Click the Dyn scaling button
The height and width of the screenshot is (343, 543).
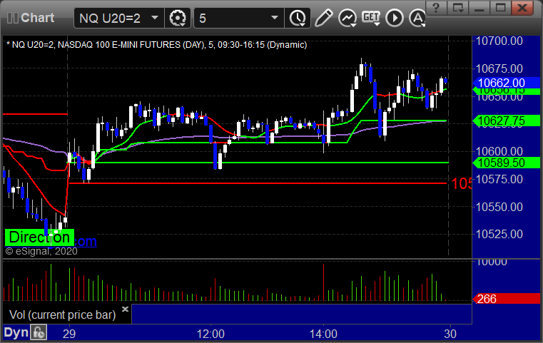pos(16,332)
